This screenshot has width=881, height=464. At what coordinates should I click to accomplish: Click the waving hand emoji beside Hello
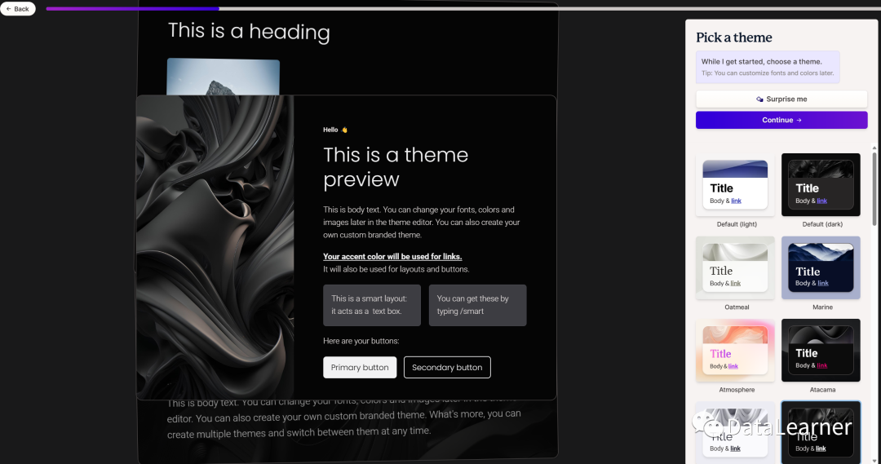coord(344,130)
